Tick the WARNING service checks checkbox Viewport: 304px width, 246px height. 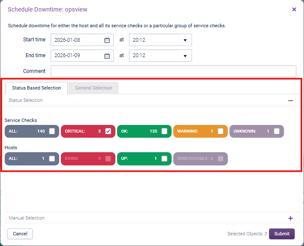[221, 131]
